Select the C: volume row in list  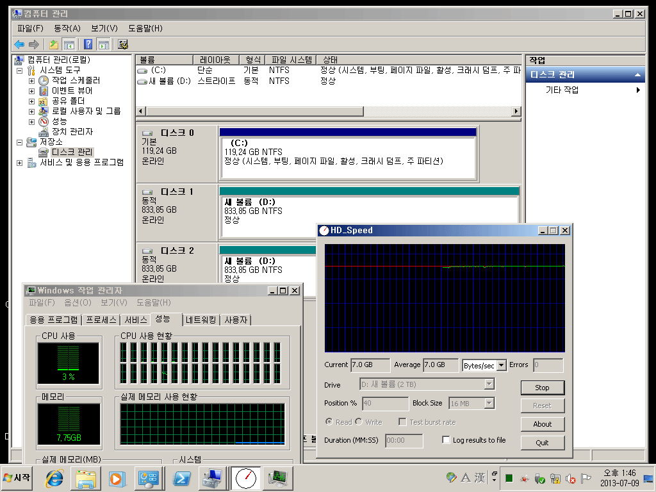pos(329,70)
